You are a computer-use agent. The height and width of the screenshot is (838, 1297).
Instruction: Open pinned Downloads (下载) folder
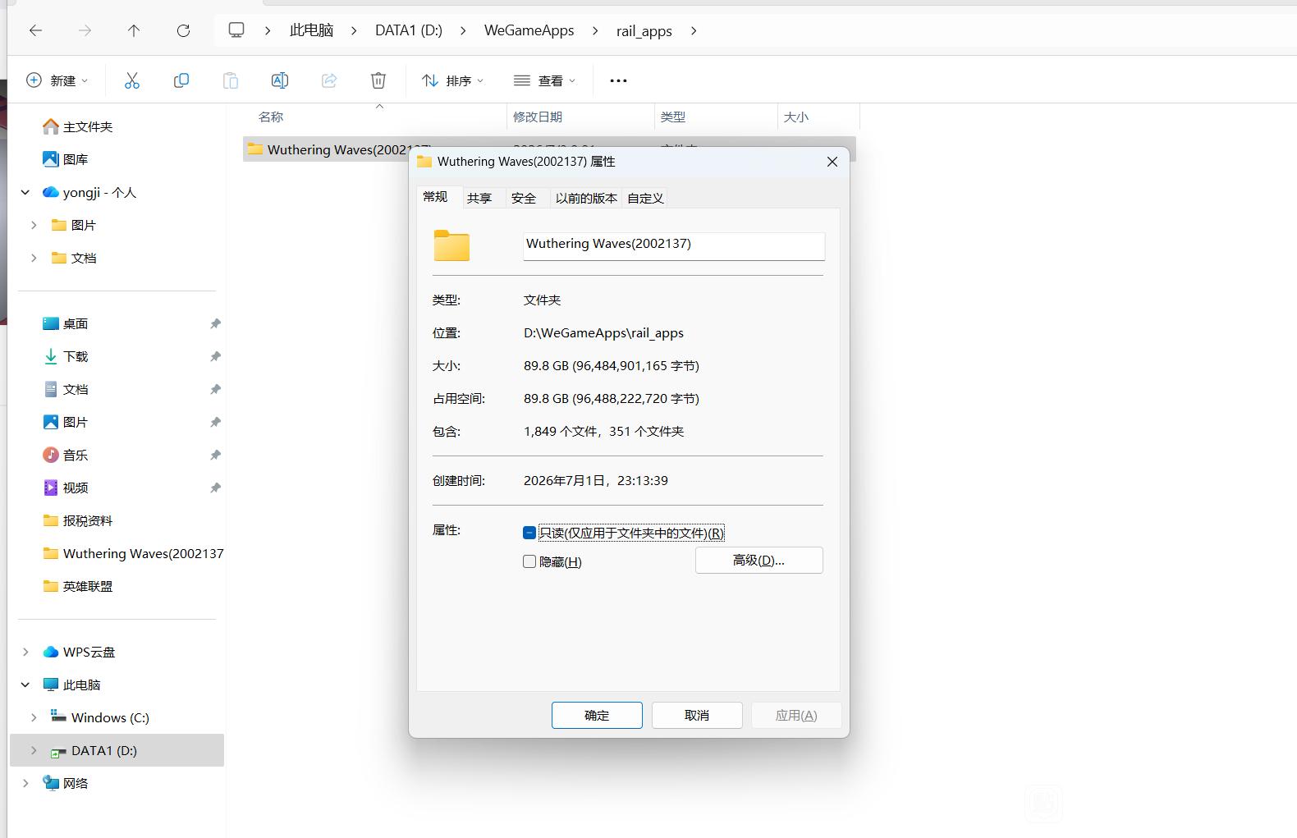tap(65, 356)
